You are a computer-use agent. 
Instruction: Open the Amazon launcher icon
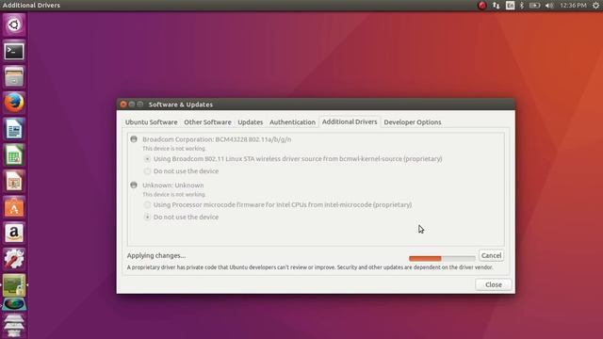coord(14,233)
